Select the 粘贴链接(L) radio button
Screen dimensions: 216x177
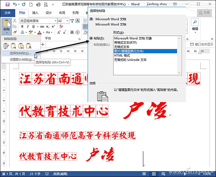(x=91, y=44)
